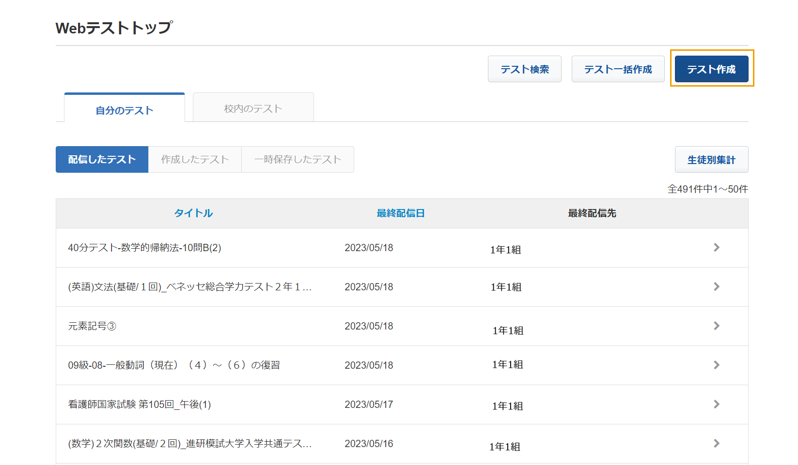Open 生徒別集計 student aggregation view
The image size is (798, 465).
click(711, 159)
